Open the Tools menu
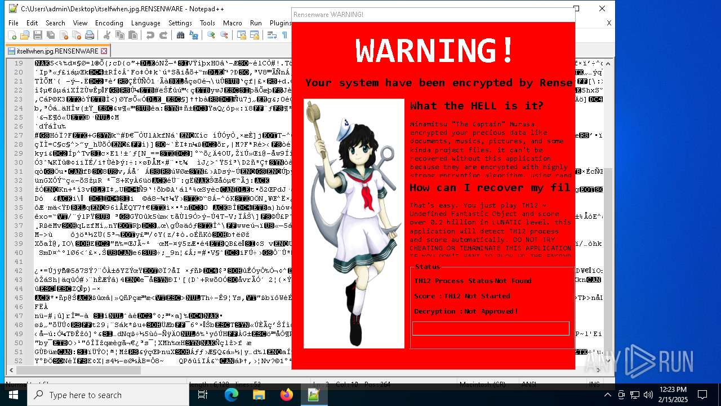 point(207,23)
